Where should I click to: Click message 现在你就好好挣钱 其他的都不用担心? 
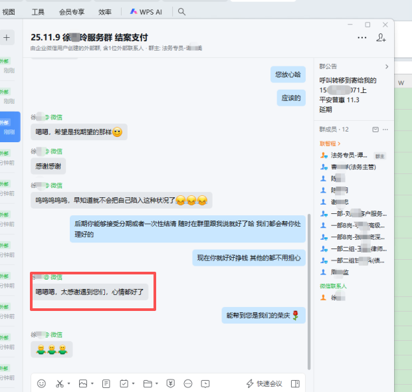(x=249, y=258)
